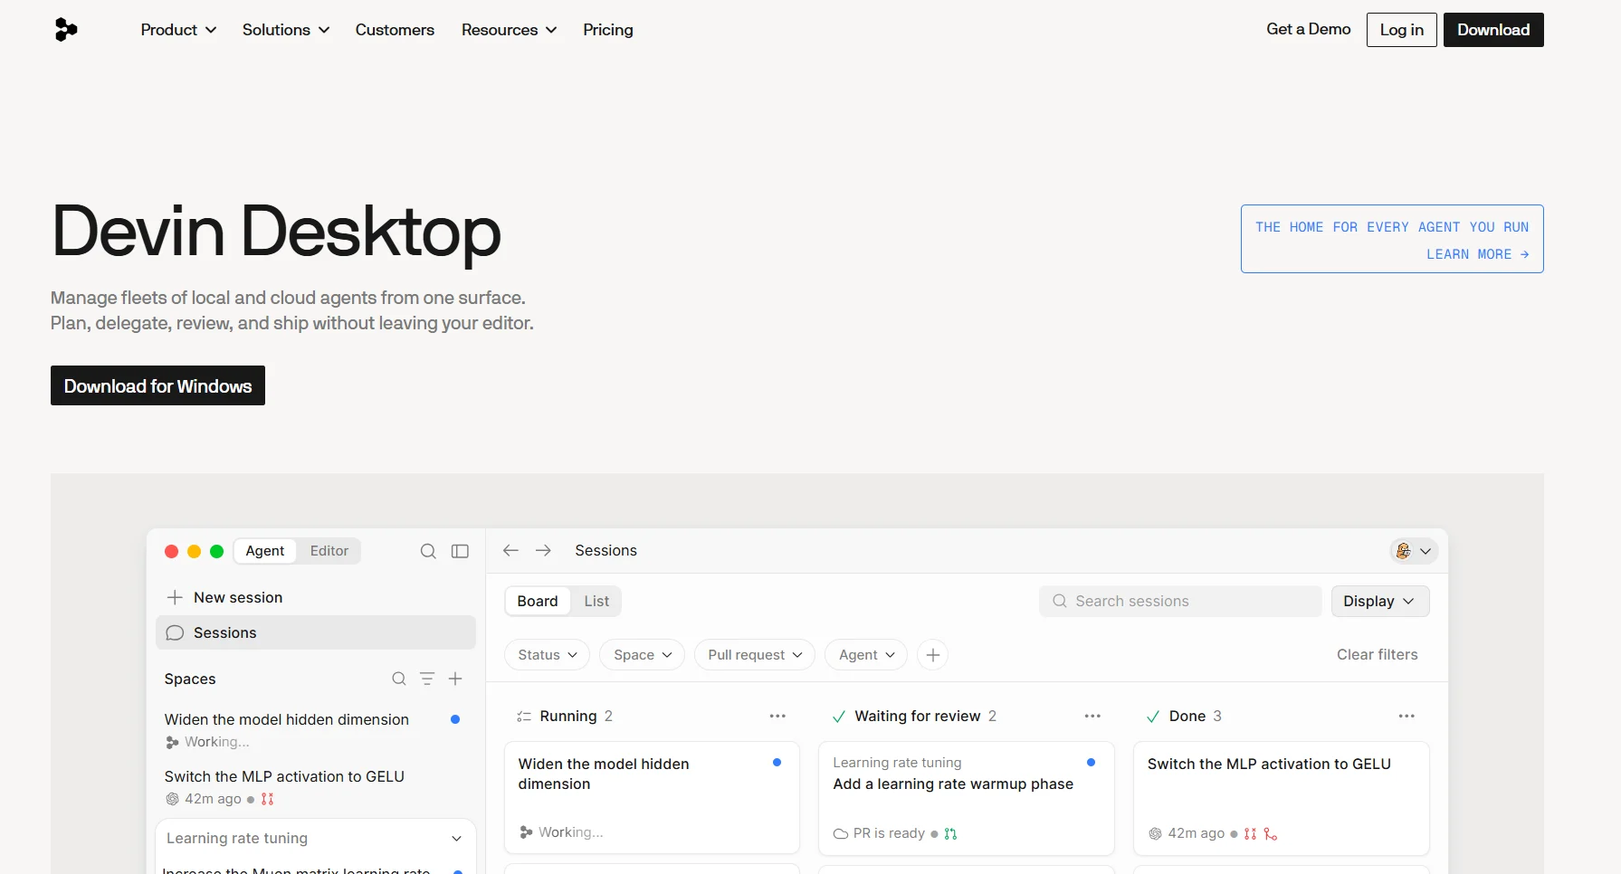
Task: Click the Sessions chat bubble icon in the sidebar
Action: [x=175, y=632]
